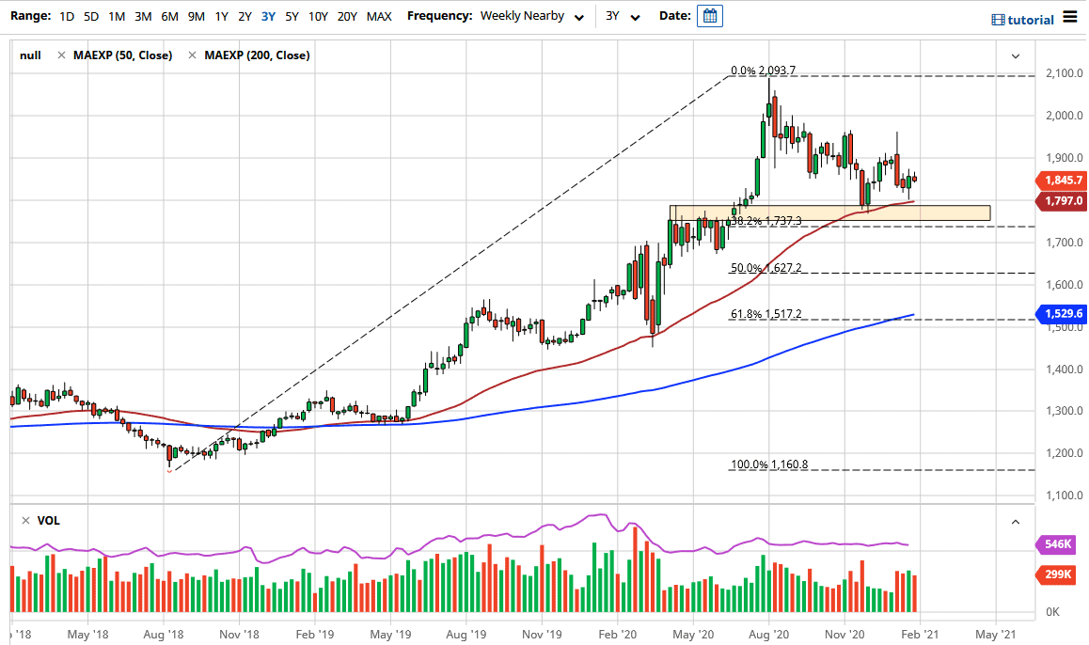The height and width of the screenshot is (645, 1089).
Task: Select the active 3Y range
Action: 269,16
